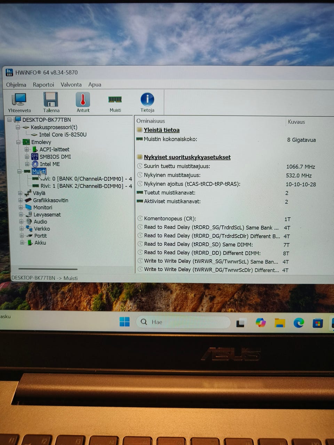
Task: Expand the Verkko node
Action: [x=22, y=229]
